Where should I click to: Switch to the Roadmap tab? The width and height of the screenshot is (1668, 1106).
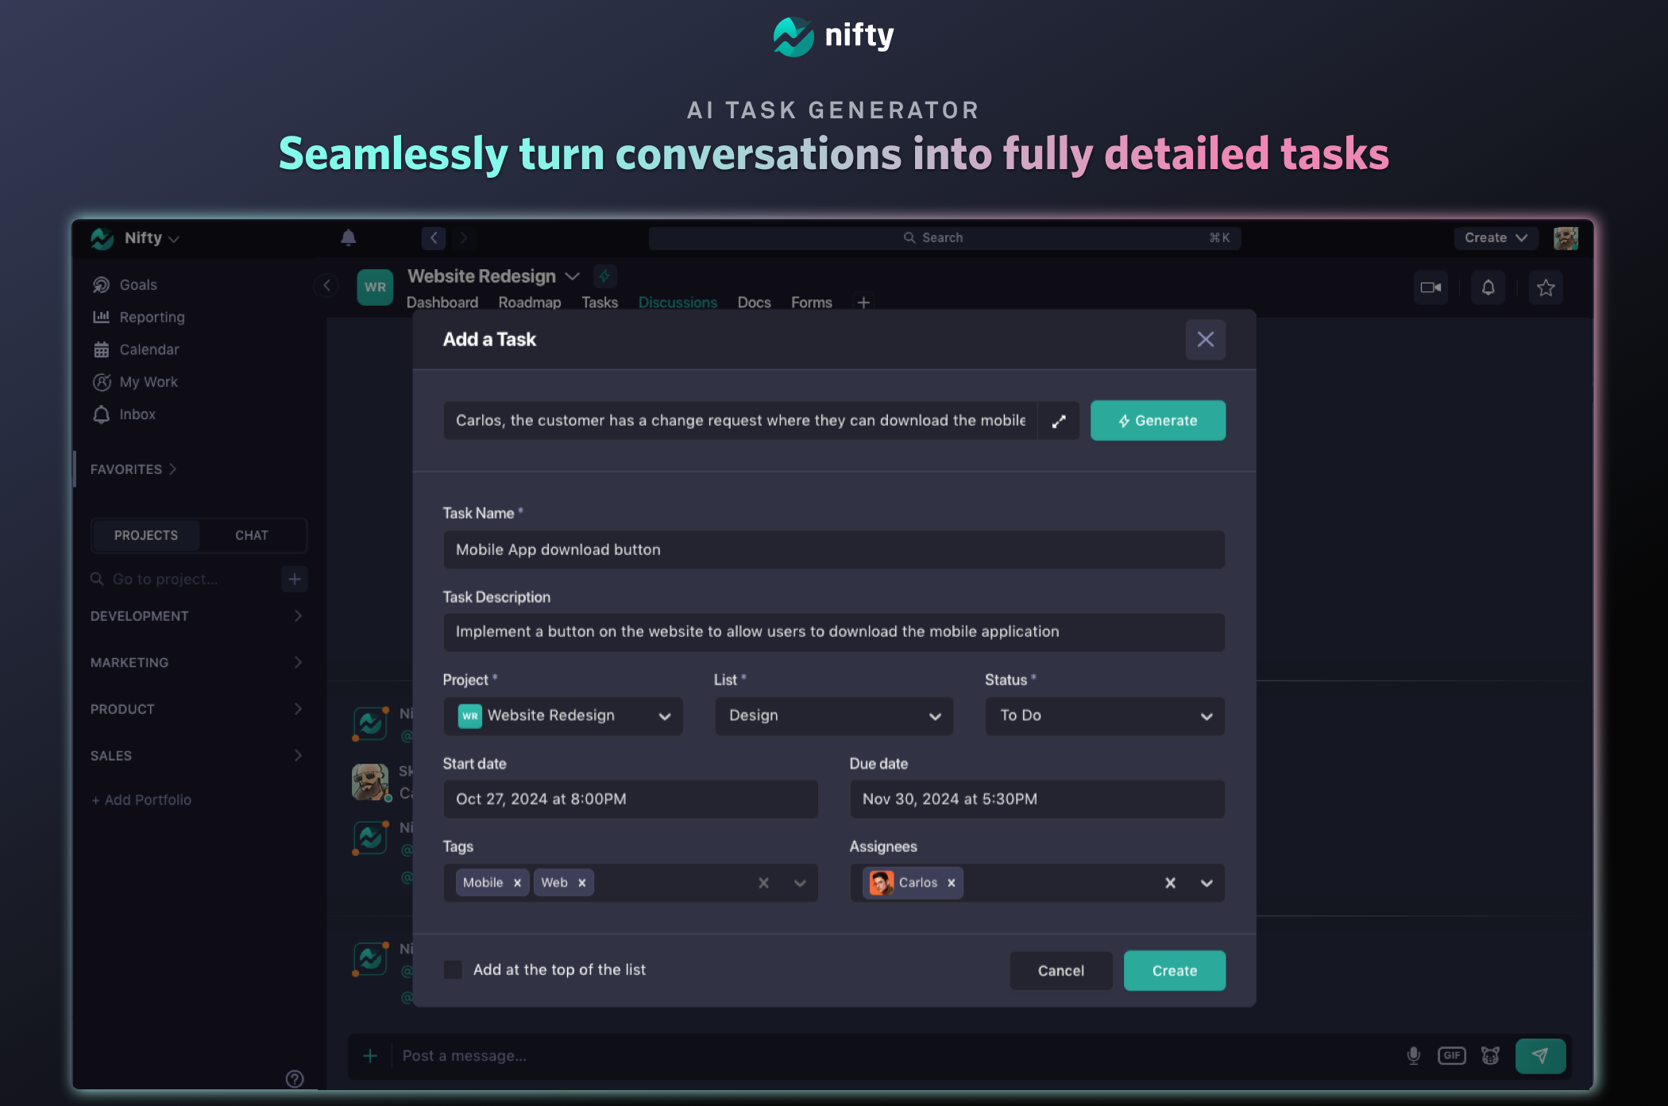click(x=529, y=303)
